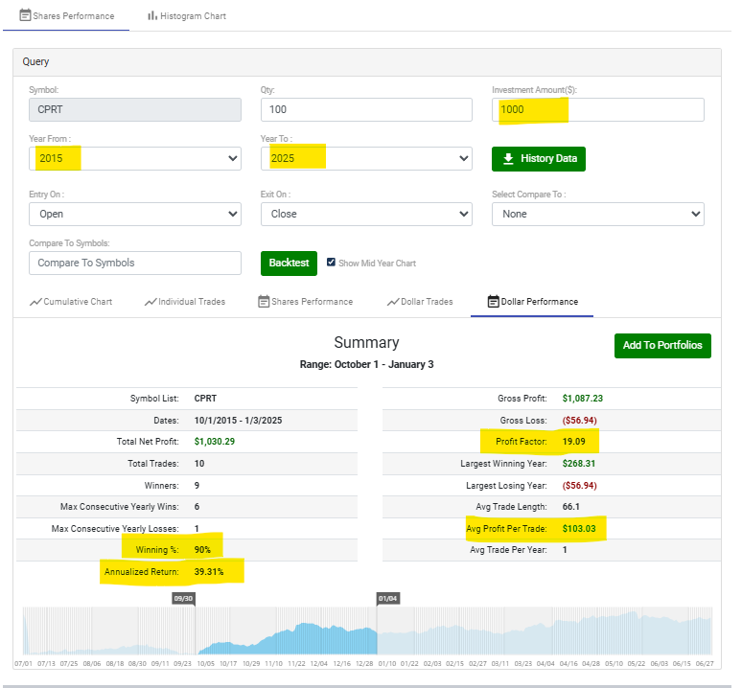Open the Year From dropdown showing 2015
Image resolution: width=742 pixels, height=688 pixels.
click(x=134, y=158)
